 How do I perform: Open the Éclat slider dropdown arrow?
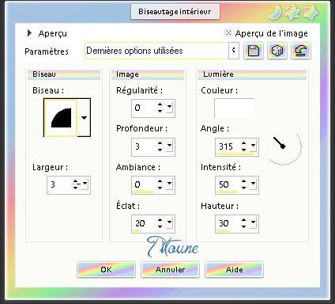click(169, 222)
